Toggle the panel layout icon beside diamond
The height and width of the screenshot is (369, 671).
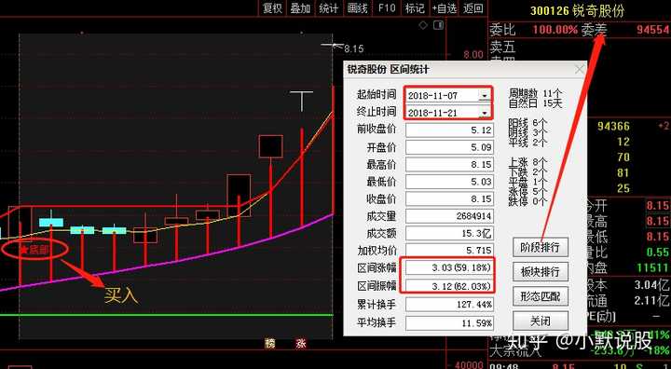pyautogui.click(x=438, y=25)
